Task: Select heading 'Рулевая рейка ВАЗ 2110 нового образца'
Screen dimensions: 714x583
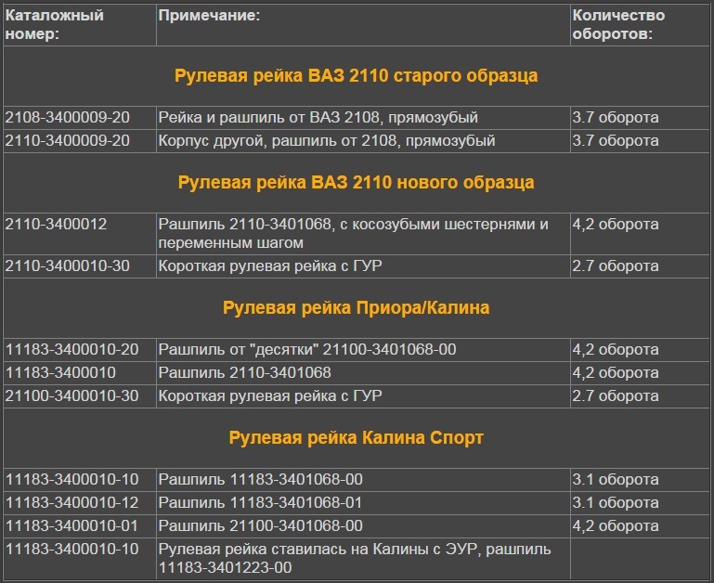Action: point(357,182)
